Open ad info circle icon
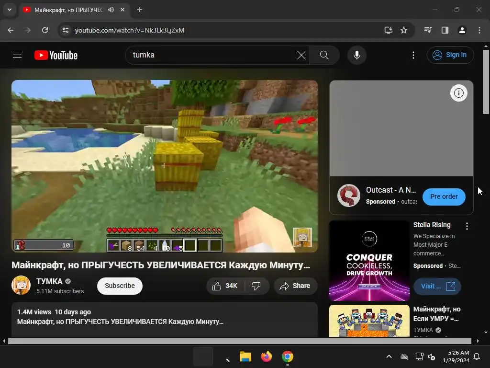 [x=459, y=93]
